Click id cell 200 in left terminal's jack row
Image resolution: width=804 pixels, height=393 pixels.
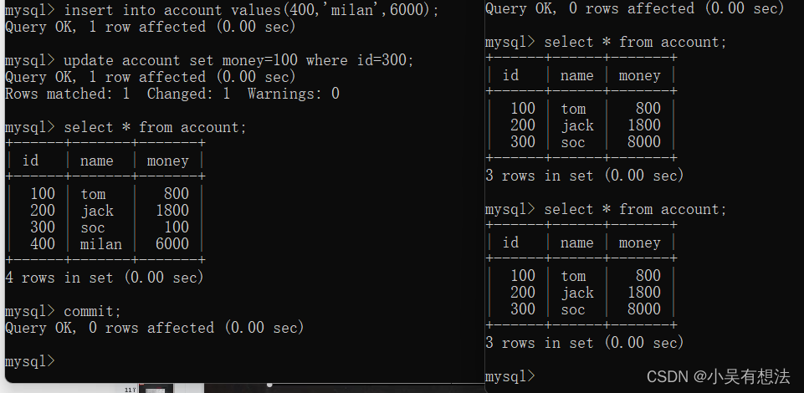point(43,210)
